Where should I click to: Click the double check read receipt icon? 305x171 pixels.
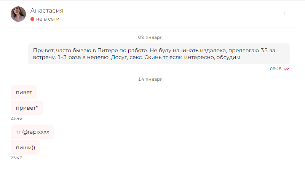287,69
